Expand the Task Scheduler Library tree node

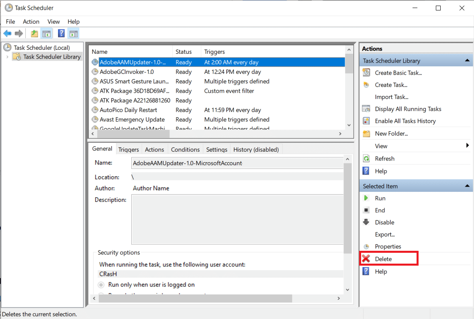pyautogui.click(x=7, y=57)
